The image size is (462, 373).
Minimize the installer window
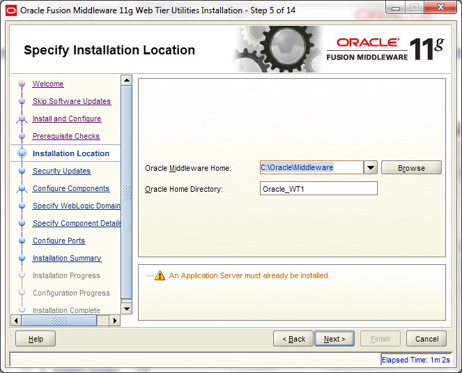coord(396,8)
